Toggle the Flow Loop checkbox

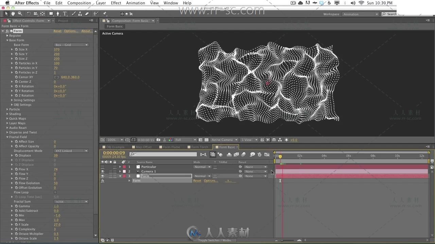click(x=55, y=192)
